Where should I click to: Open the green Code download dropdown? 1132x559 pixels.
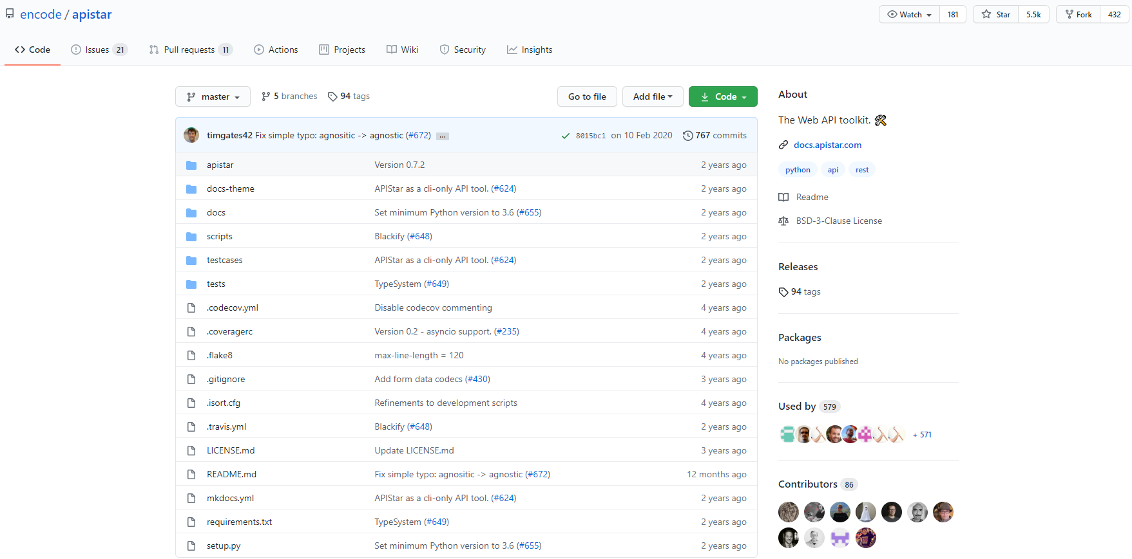(723, 96)
